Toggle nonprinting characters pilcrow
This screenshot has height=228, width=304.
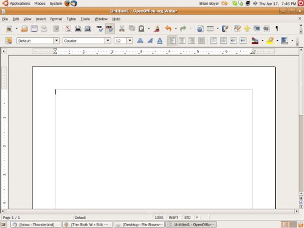pyautogui.click(x=277, y=29)
